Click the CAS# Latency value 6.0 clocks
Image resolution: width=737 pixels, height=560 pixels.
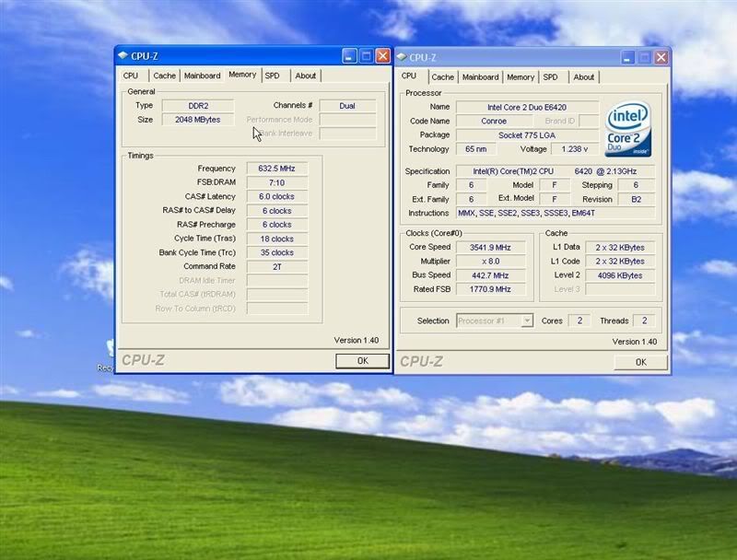(277, 196)
